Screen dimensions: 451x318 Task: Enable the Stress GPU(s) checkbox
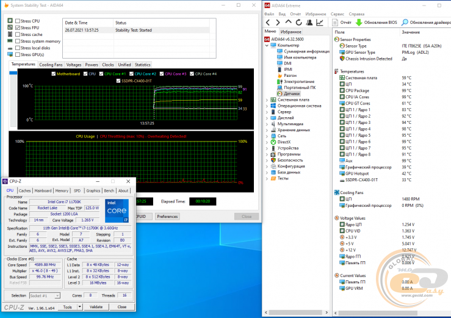[18, 55]
